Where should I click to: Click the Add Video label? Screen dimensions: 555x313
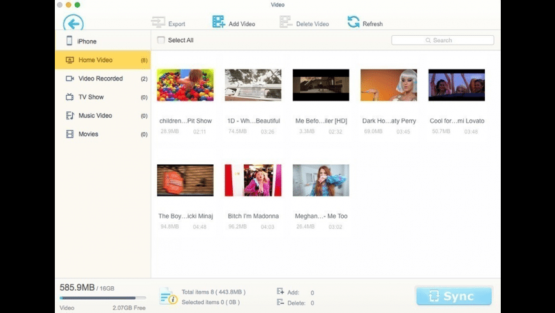tap(242, 24)
